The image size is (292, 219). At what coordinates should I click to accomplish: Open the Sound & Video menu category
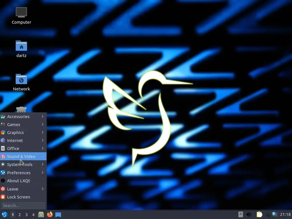point(23,157)
